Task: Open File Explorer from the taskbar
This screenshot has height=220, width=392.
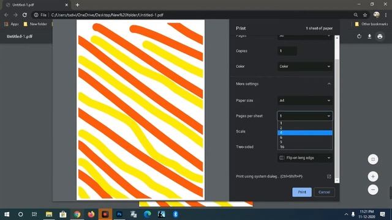Action: pyautogui.click(x=49, y=215)
